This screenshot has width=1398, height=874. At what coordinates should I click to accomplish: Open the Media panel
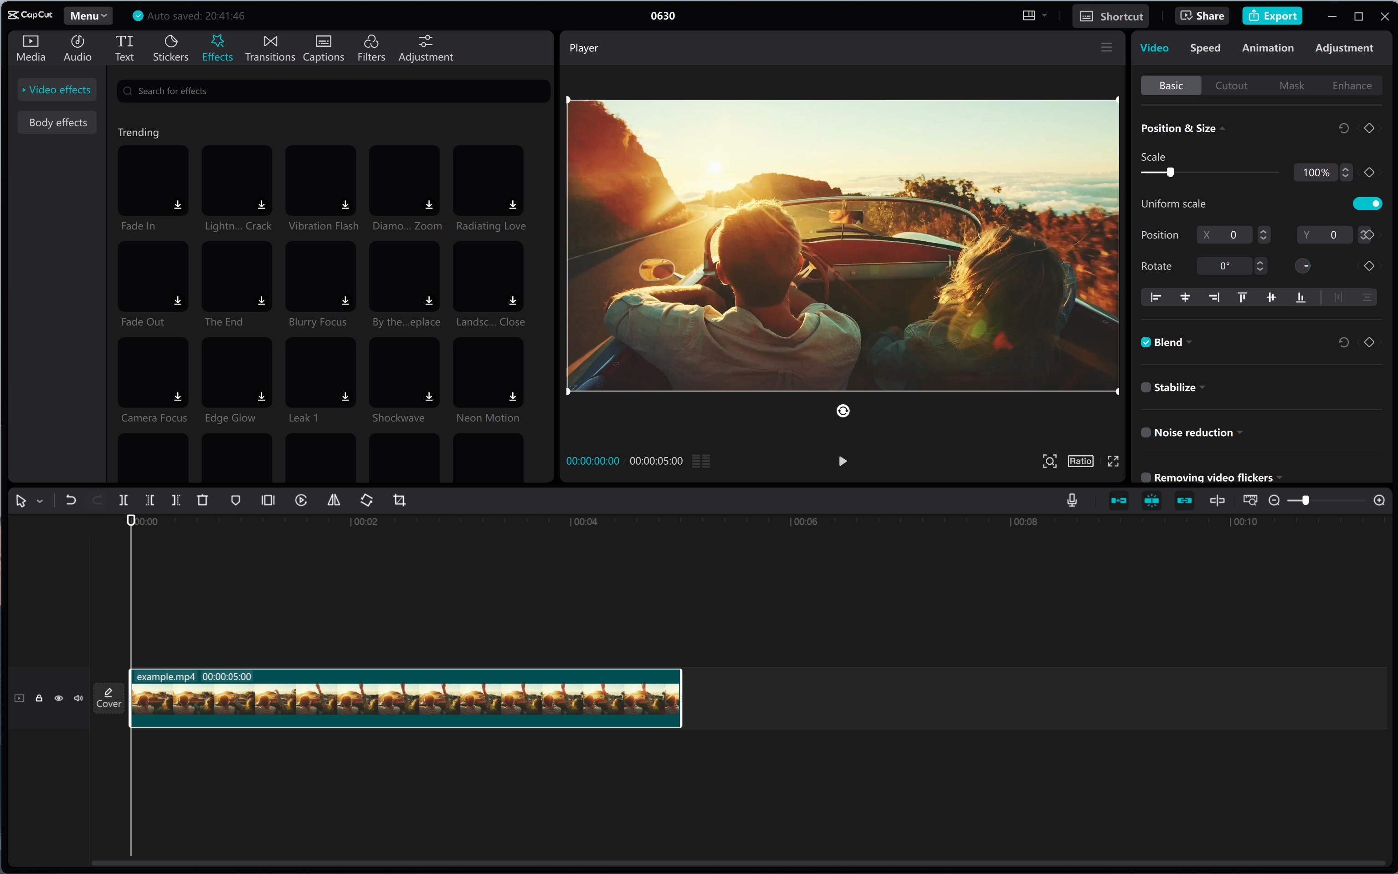pyautogui.click(x=31, y=48)
